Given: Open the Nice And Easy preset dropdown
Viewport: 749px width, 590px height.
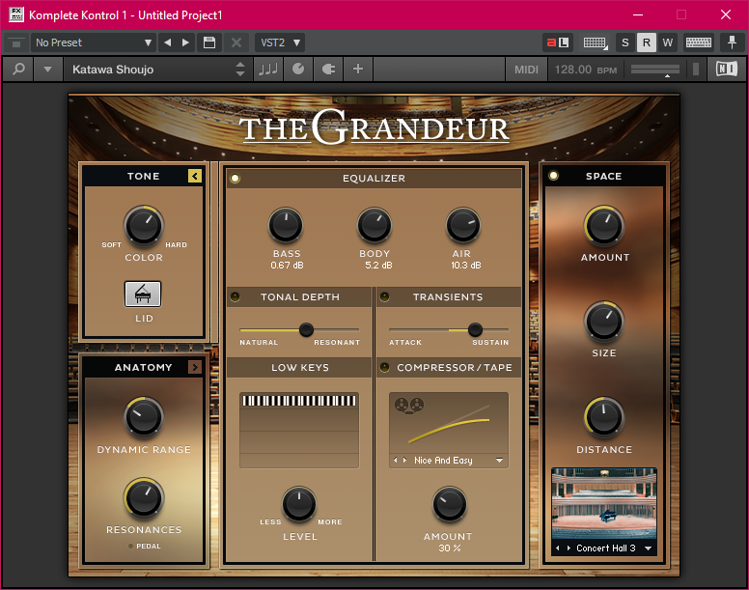Looking at the screenshot, I should click(499, 461).
